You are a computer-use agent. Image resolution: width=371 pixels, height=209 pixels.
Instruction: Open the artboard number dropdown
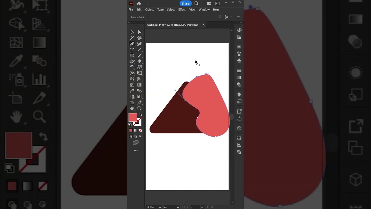click(202, 208)
